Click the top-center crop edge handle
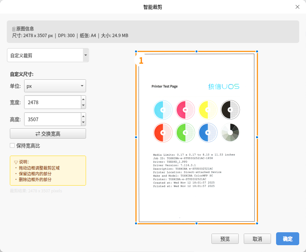 197,51
